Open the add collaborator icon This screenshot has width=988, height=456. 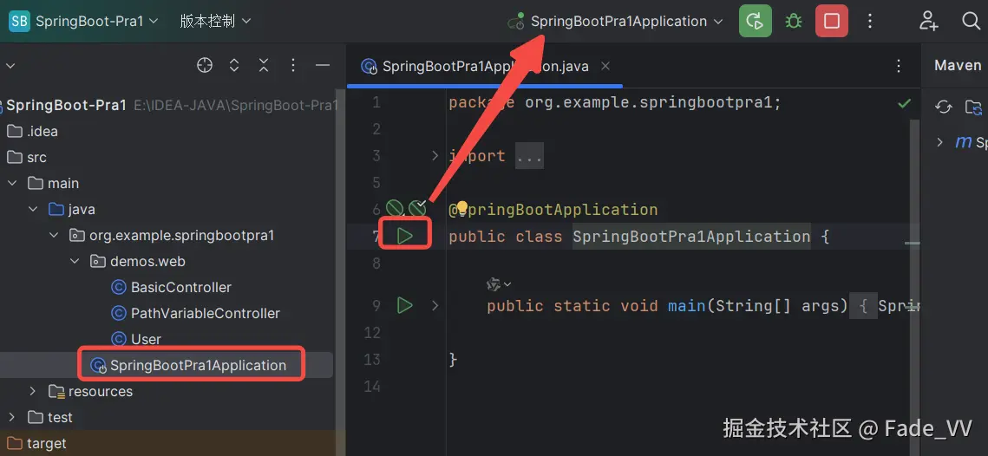(929, 21)
